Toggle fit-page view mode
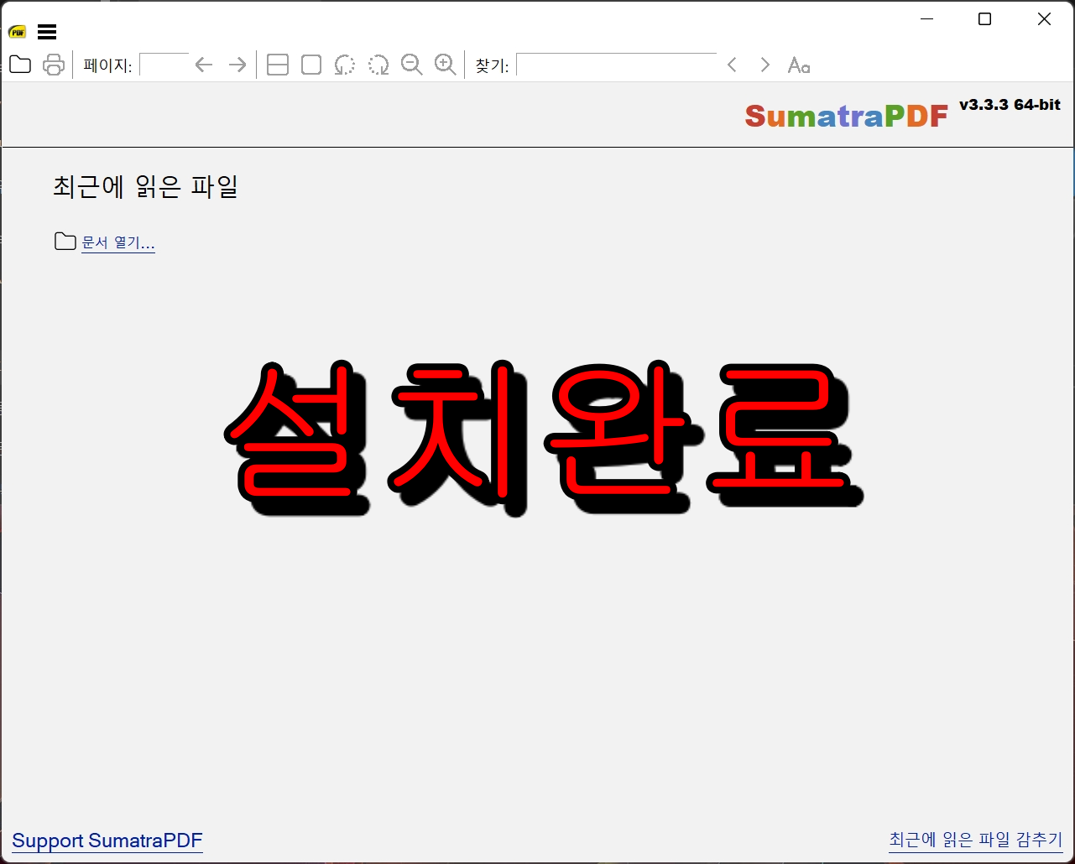The image size is (1075, 864). (277, 65)
